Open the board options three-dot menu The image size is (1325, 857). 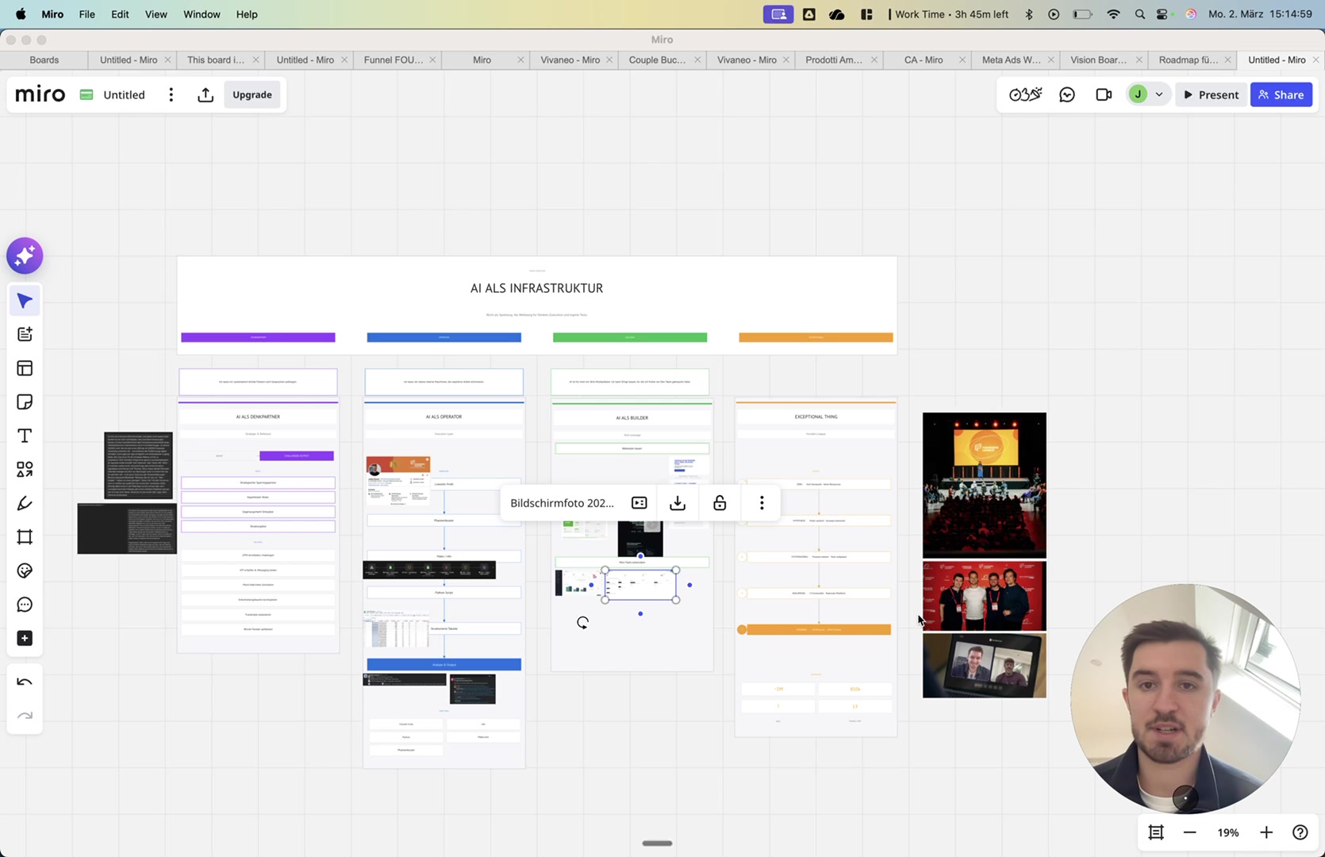coord(171,94)
